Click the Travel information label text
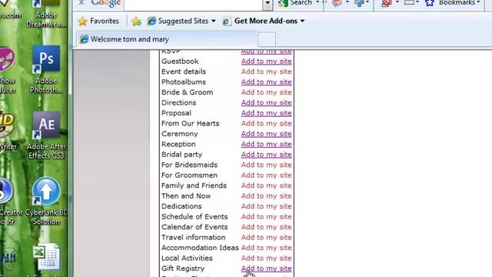Screen dimensions: 492x277 pyautogui.click(x=193, y=238)
